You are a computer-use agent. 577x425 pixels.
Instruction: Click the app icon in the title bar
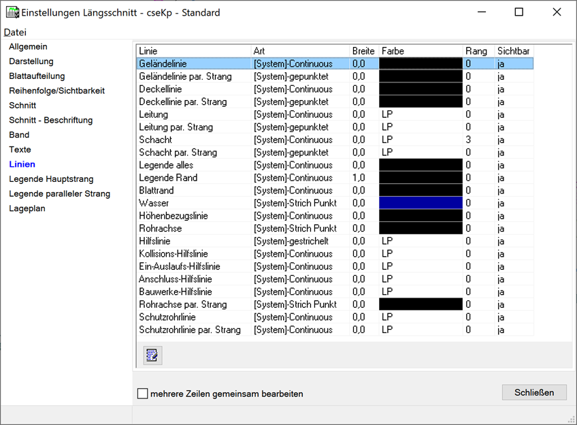click(12, 12)
